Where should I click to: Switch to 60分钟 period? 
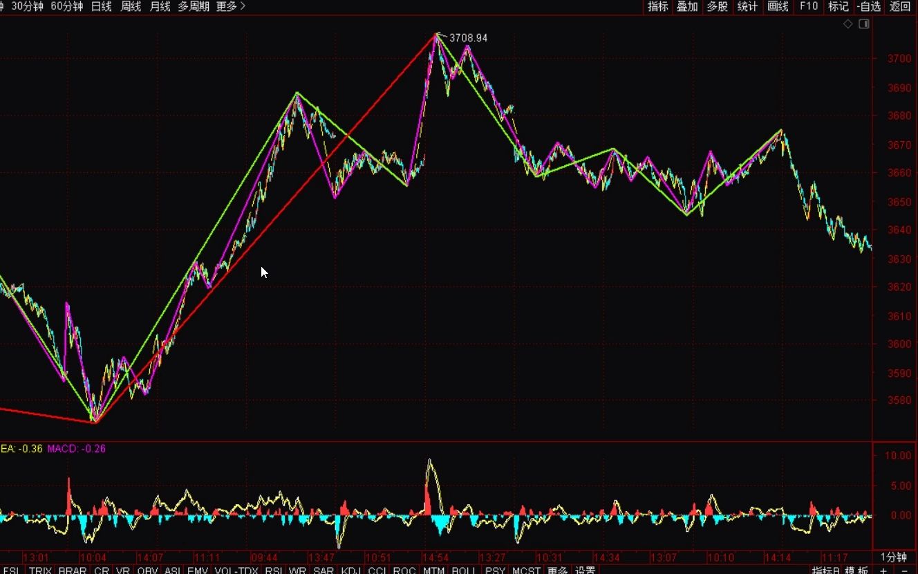[67, 6]
